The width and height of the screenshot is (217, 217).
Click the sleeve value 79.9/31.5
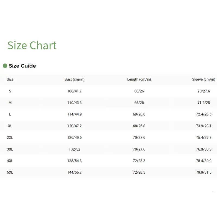click(x=203, y=172)
